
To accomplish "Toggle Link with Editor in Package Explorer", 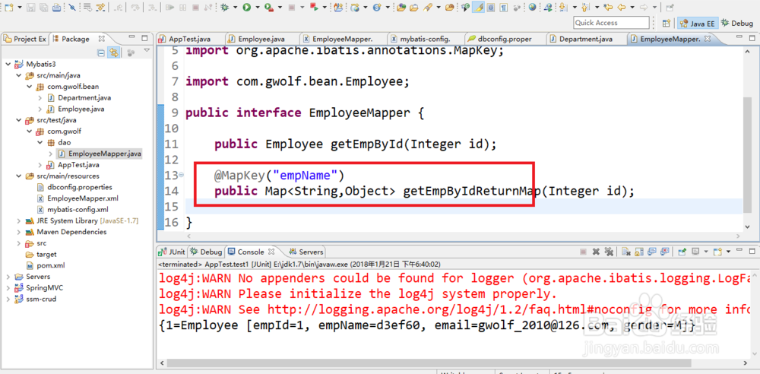I will (x=114, y=52).
